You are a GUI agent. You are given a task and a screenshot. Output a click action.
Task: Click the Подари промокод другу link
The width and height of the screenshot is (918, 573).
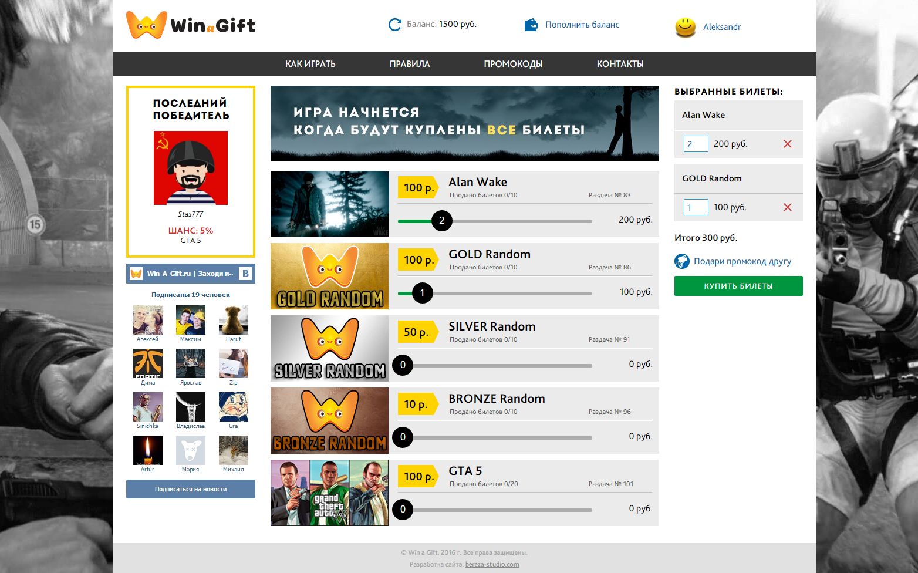point(743,261)
